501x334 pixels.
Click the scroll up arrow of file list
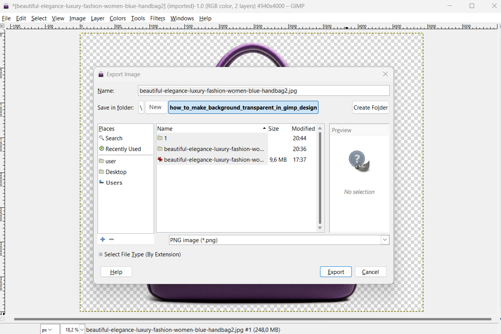320,128
